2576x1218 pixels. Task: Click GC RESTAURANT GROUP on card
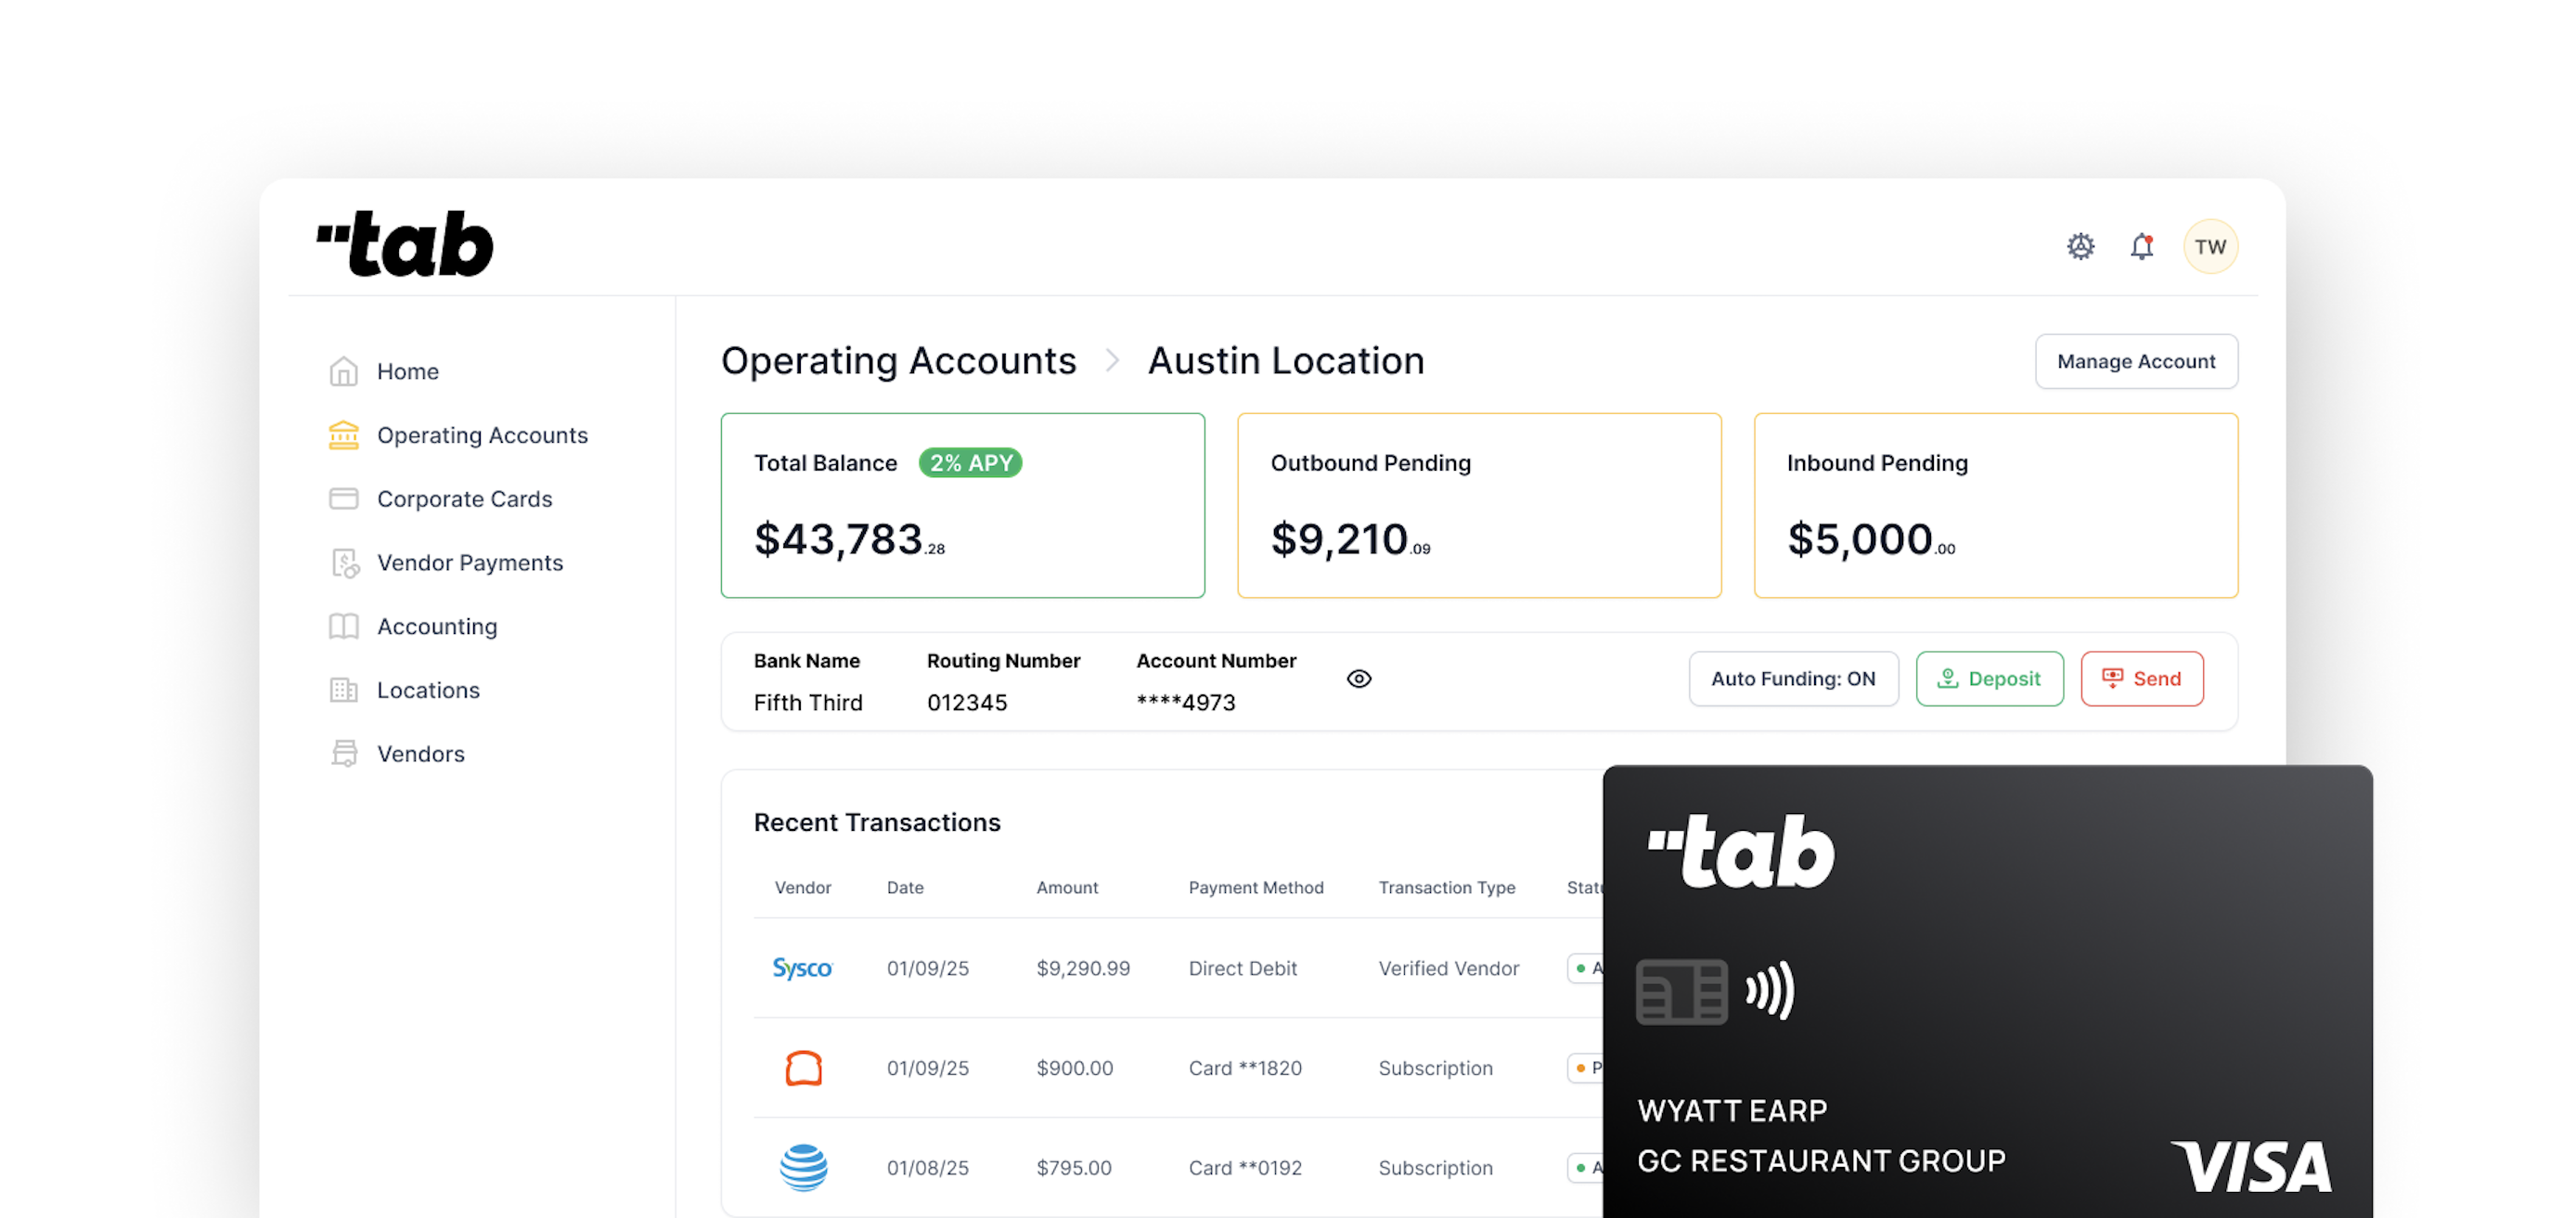pyautogui.click(x=1821, y=1161)
